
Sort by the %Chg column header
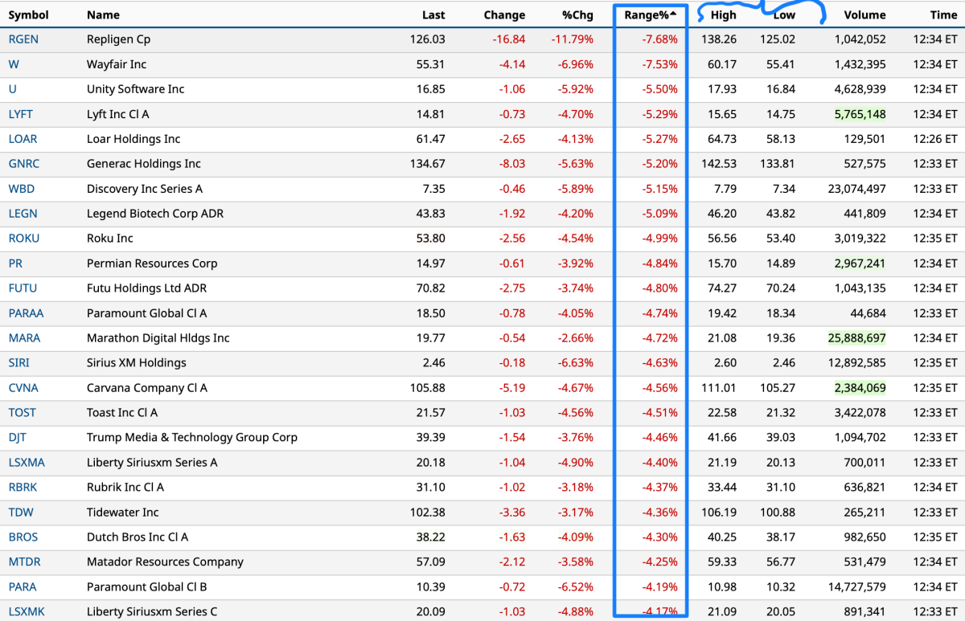(x=577, y=14)
